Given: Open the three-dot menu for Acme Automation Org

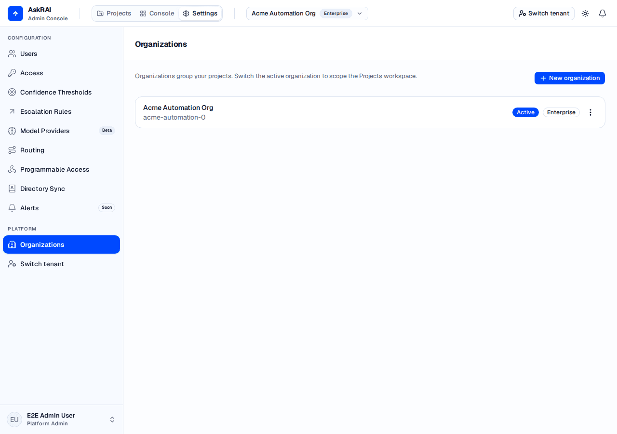Looking at the screenshot, I should click(x=590, y=112).
